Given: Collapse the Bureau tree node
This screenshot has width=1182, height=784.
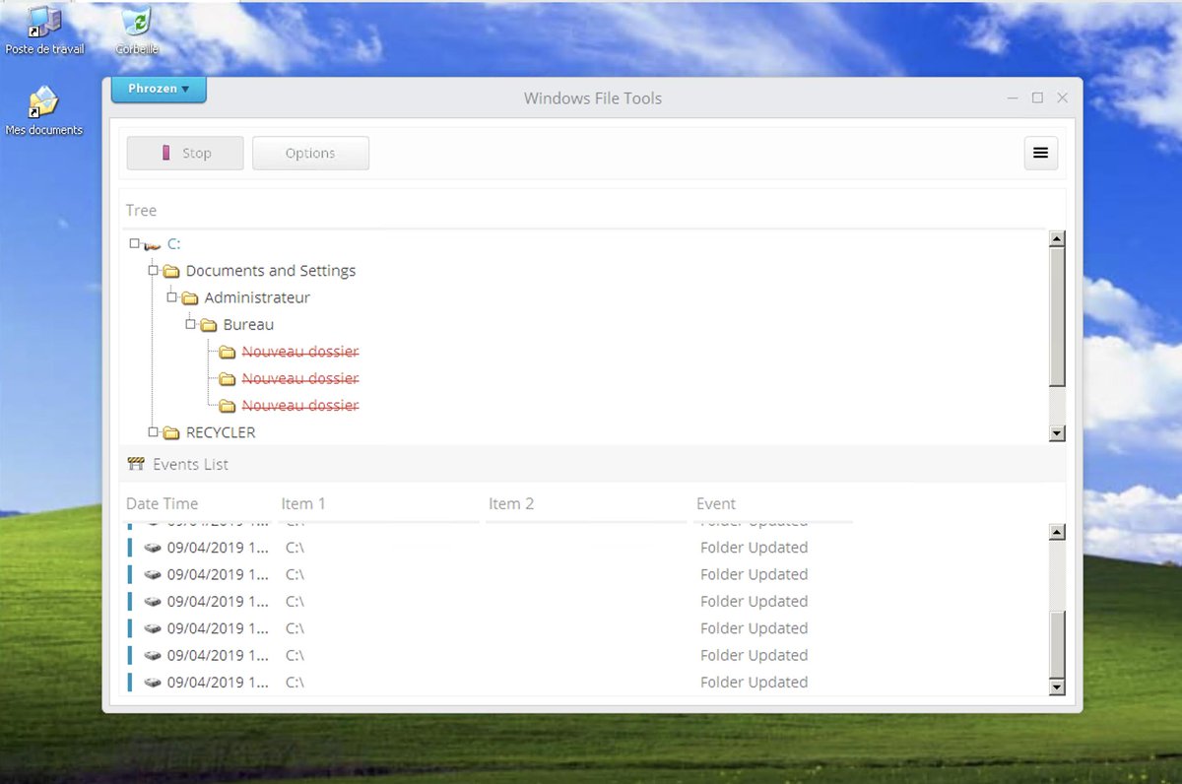Looking at the screenshot, I should coord(190,324).
